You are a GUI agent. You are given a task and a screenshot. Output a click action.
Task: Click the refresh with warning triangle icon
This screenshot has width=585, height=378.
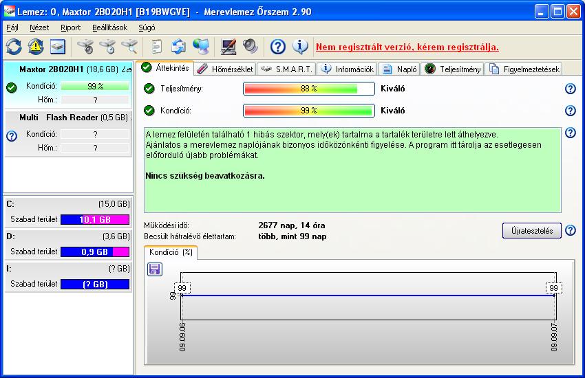pos(35,47)
